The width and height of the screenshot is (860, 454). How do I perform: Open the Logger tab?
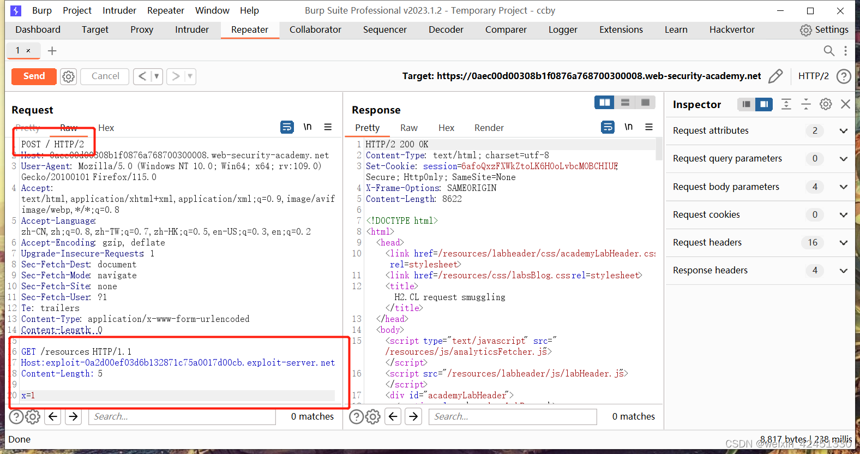tap(563, 29)
